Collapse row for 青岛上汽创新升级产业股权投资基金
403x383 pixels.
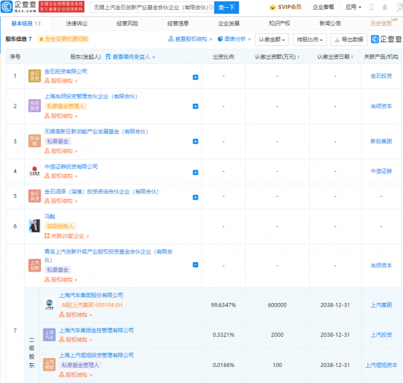pos(195,265)
